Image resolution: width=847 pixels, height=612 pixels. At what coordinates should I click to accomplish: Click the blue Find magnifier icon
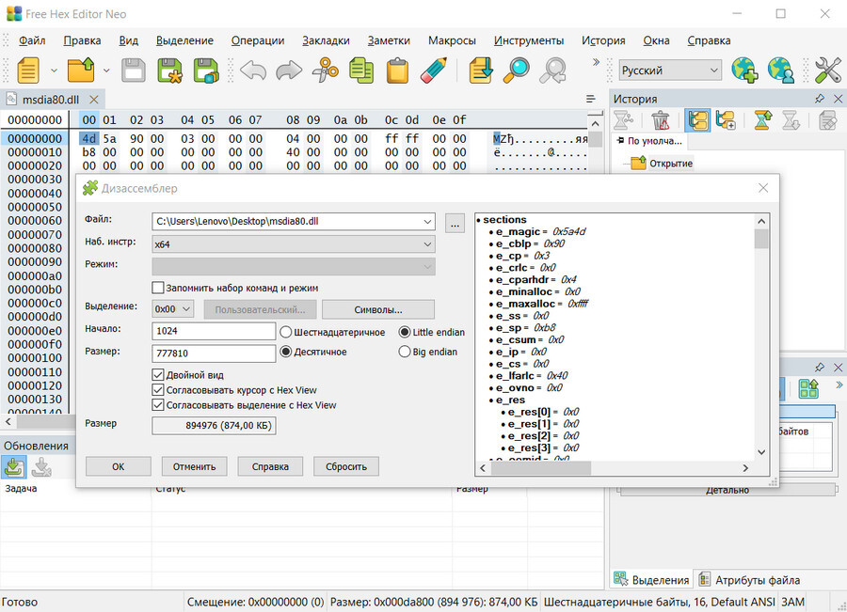[517, 71]
